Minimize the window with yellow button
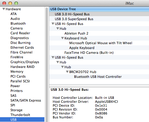Image resolution: width=149 pixels, height=122 pixels. click(10, 3)
